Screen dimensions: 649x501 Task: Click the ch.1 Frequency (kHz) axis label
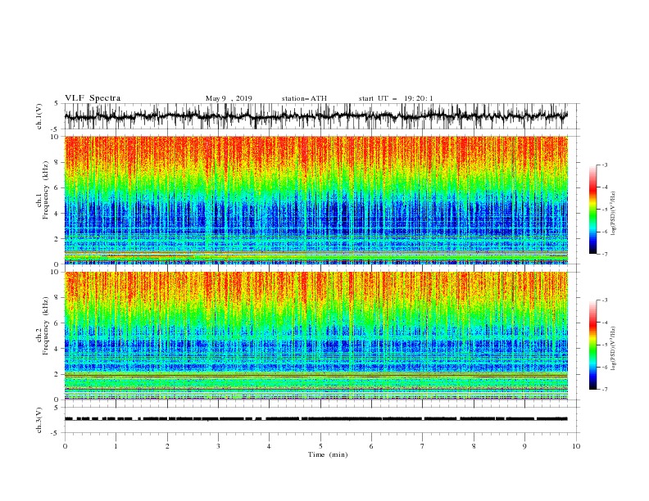tap(43, 191)
